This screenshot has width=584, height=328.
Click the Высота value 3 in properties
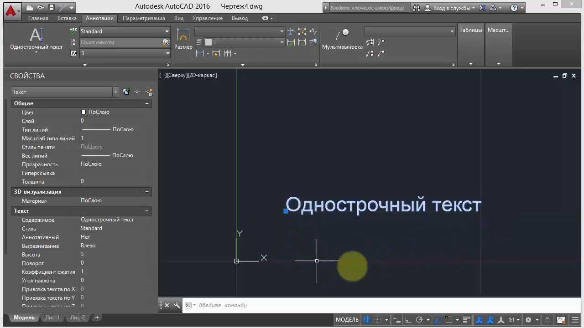[82, 254]
